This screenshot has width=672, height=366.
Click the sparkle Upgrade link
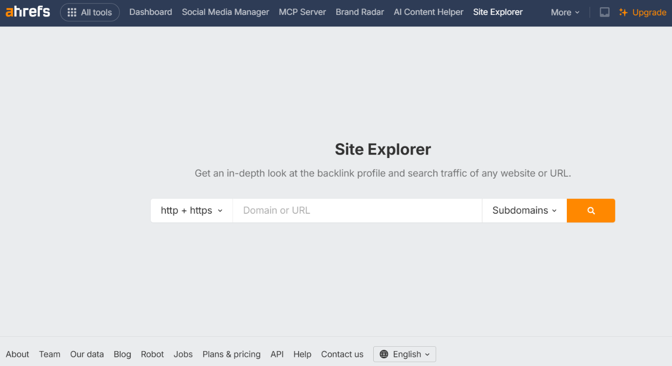pos(643,12)
